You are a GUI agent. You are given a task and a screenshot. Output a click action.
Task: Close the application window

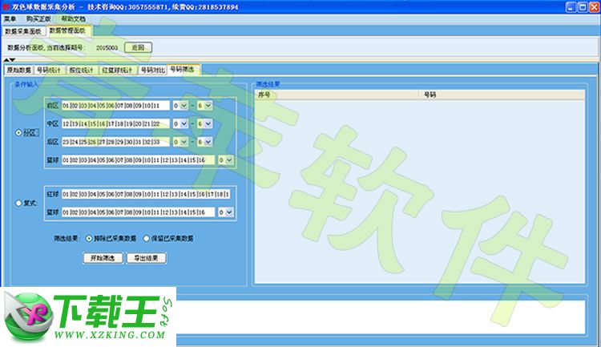click(595, 7)
